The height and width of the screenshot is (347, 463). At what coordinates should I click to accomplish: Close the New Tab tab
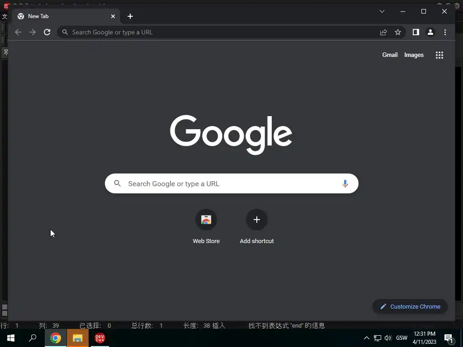[113, 16]
